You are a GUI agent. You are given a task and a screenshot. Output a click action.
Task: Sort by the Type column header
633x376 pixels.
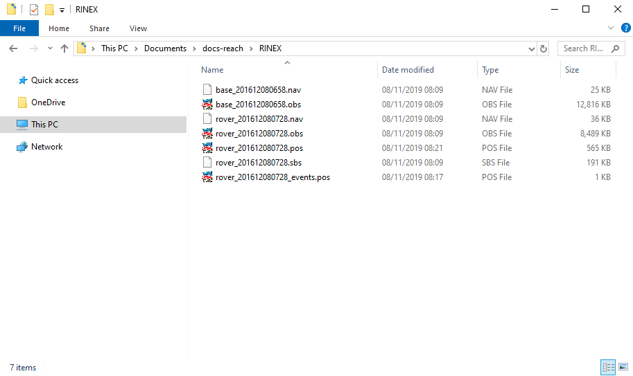coord(490,70)
